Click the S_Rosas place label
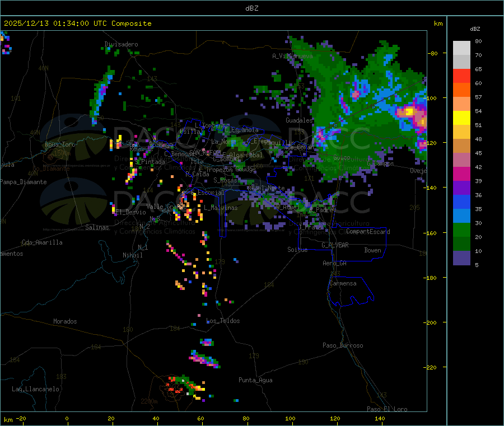Screen dimensions: 504x426 pyautogui.click(x=225, y=181)
